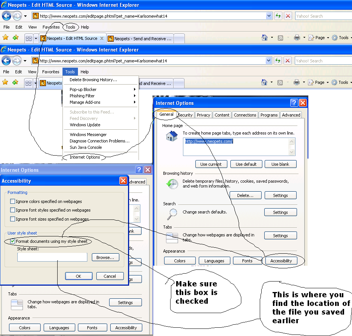Screen dimensions: 352x336
Task: Select Diagnose Connection Problems menu entry
Action: coord(101,141)
